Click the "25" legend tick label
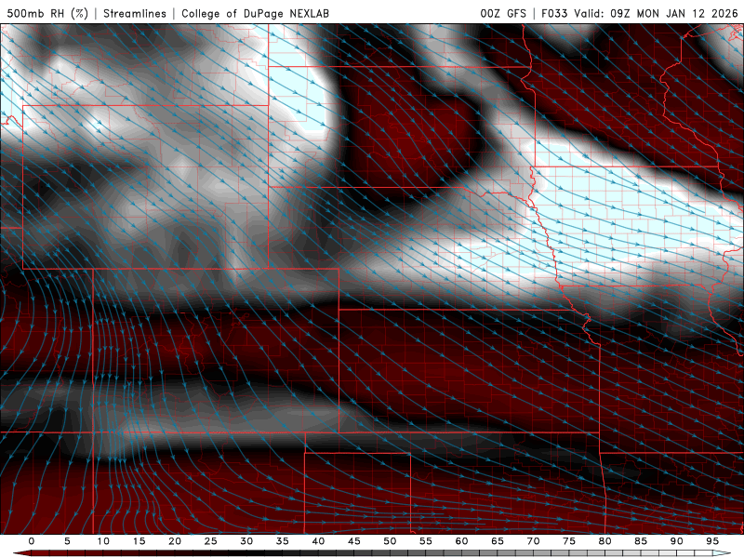This screenshot has height=558, width=744. click(x=211, y=541)
